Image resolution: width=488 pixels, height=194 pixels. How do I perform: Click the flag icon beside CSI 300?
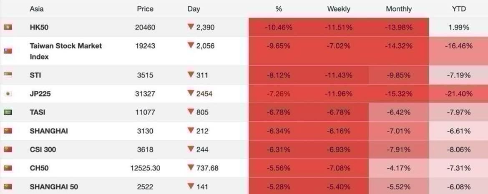click(8, 149)
